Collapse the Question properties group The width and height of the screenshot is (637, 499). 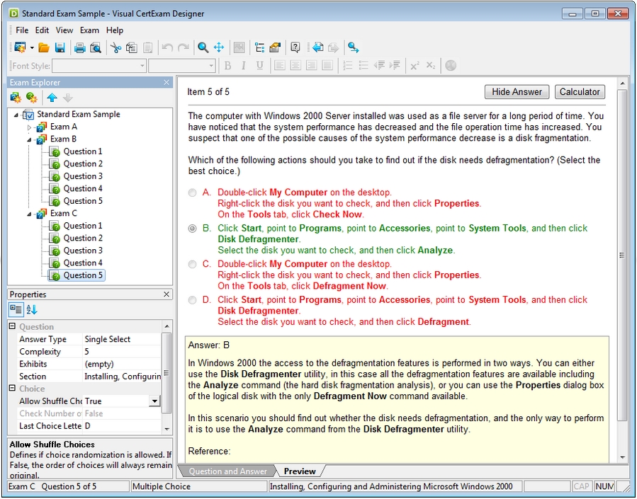click(x=12, y=326)
